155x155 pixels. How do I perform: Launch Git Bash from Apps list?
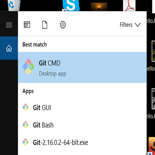tap(43, 125)
